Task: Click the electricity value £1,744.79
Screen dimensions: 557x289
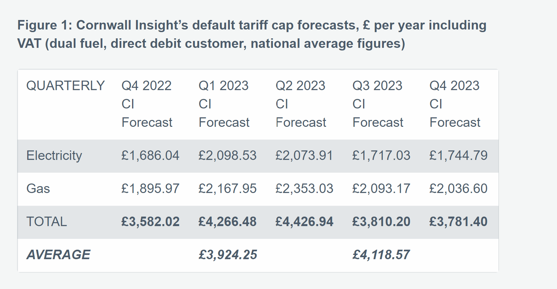Action: pos(458,156)
